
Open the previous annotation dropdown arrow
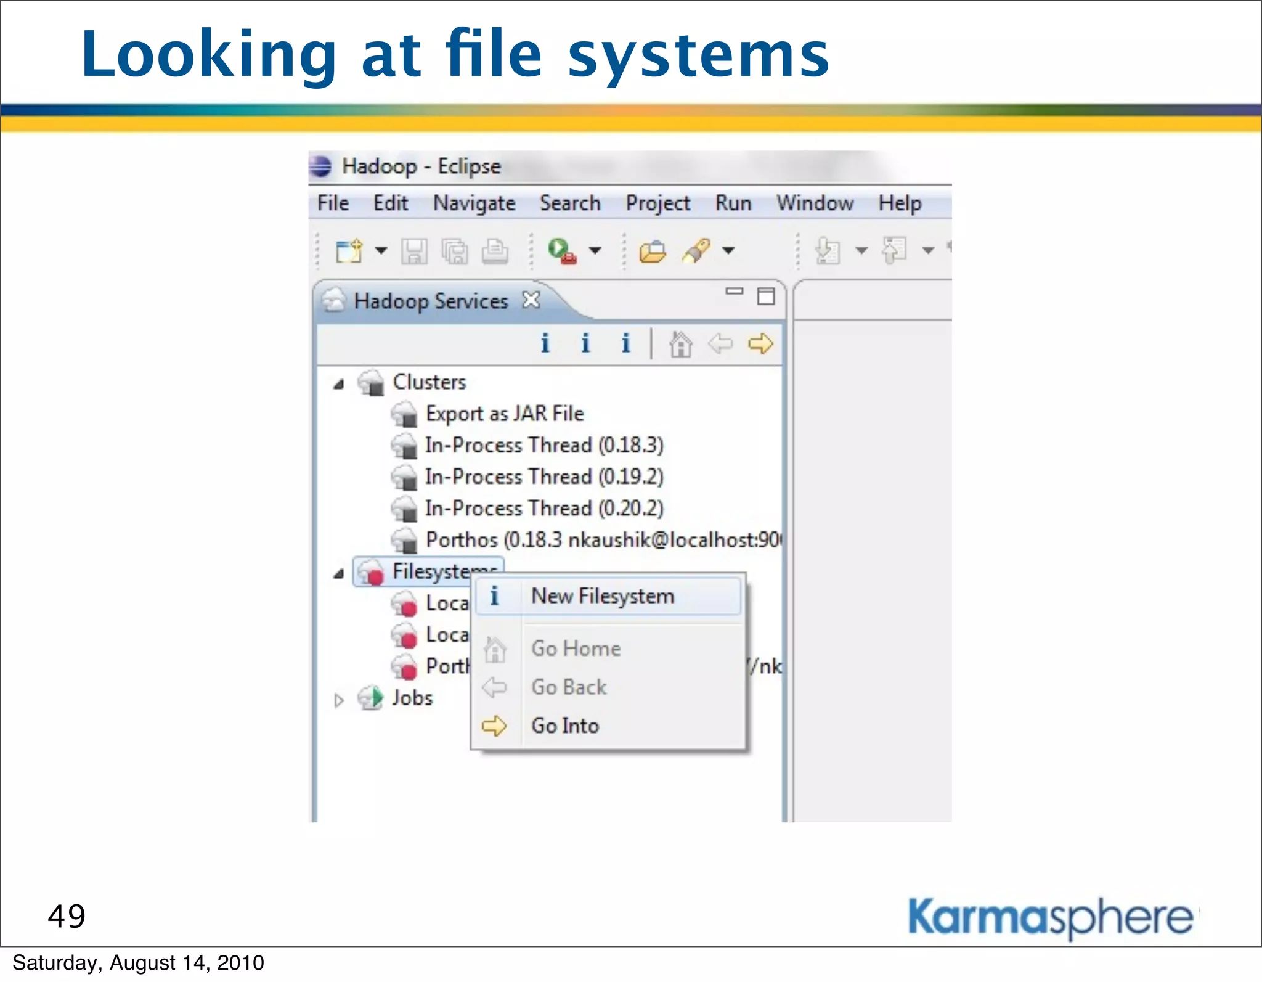[x=928, y=250]
